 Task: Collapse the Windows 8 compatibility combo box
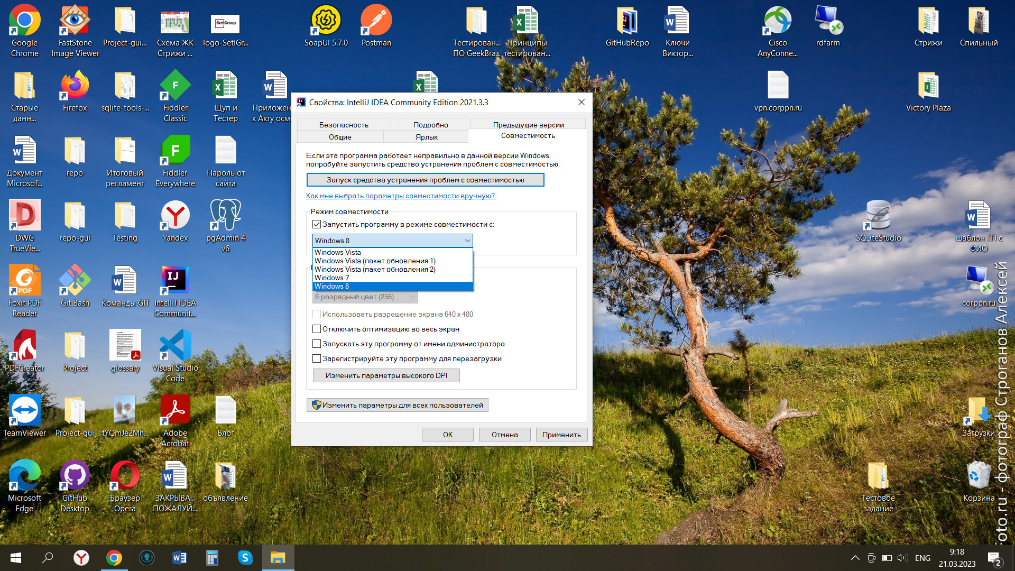[392, 241]
